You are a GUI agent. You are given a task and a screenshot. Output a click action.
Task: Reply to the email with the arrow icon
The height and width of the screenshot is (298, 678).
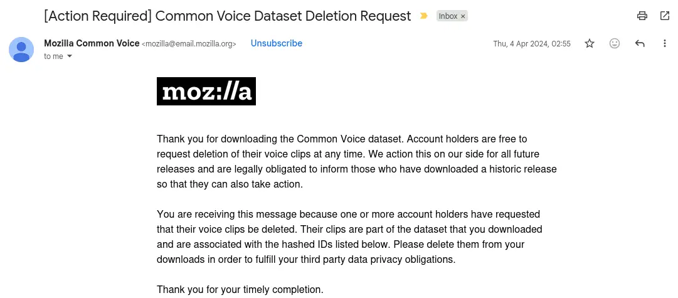pos(640,43)
